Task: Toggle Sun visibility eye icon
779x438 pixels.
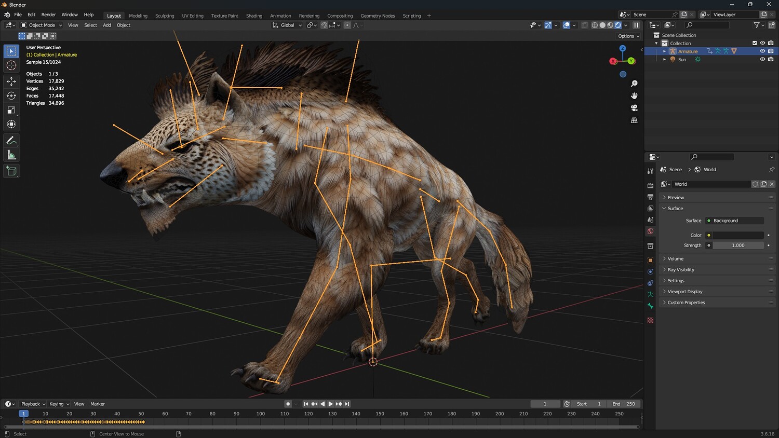Action: 762,60
